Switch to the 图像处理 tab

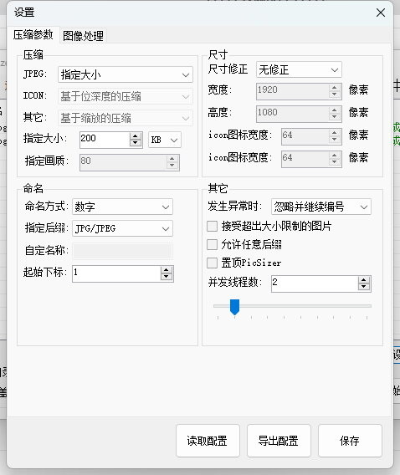pyautogui.click(x=84, y=36)
